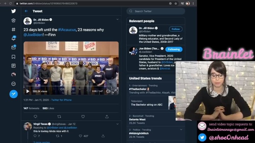Retweet Dr. Jill Biden's tweet
Image resolution: width=255 pixels, height=143 pixels.
pos(59,117)
